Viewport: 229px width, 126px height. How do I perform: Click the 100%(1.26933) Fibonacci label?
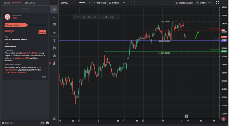[x=165, y=41]
